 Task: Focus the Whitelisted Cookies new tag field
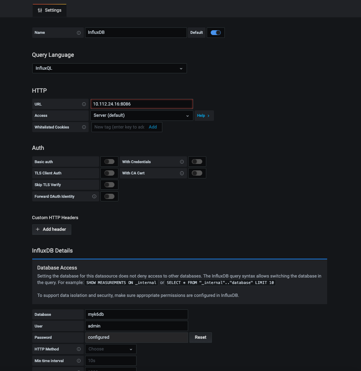(119, 127)
